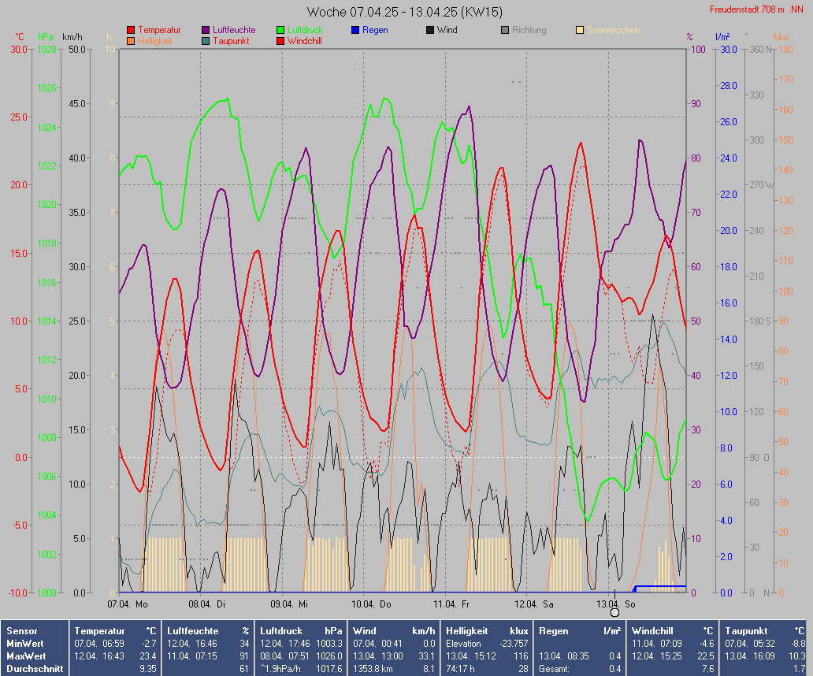Click the MaxWert row label
This screenshot has height=676, width=813.
[24, 656]
